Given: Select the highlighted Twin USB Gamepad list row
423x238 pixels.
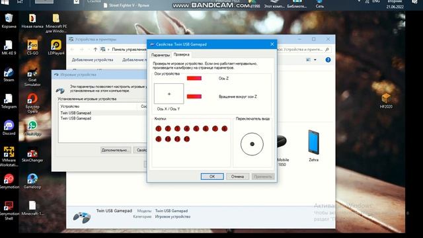Looking at the screenshot, I should (x=103, y=113).
